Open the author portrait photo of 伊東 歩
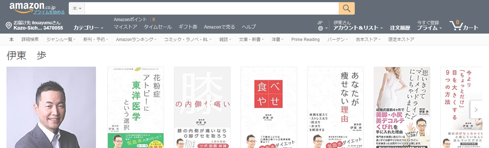489x148 pixels. [51, 107]
